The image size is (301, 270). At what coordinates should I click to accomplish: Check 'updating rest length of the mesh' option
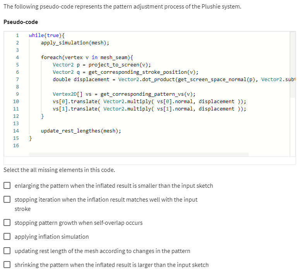(7, 251)
